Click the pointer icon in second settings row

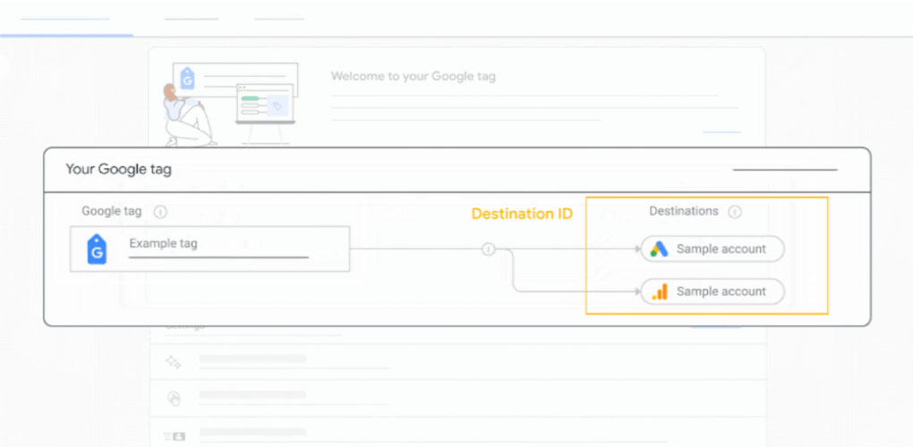[x=174, y=398]
